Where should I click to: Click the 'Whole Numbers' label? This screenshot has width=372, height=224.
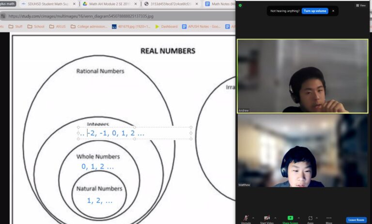tap(98, 157)
